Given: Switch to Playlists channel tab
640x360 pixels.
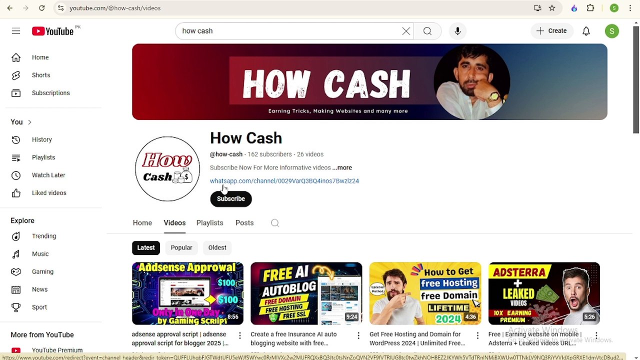Looking at the screenshot, I should point(210,223).
